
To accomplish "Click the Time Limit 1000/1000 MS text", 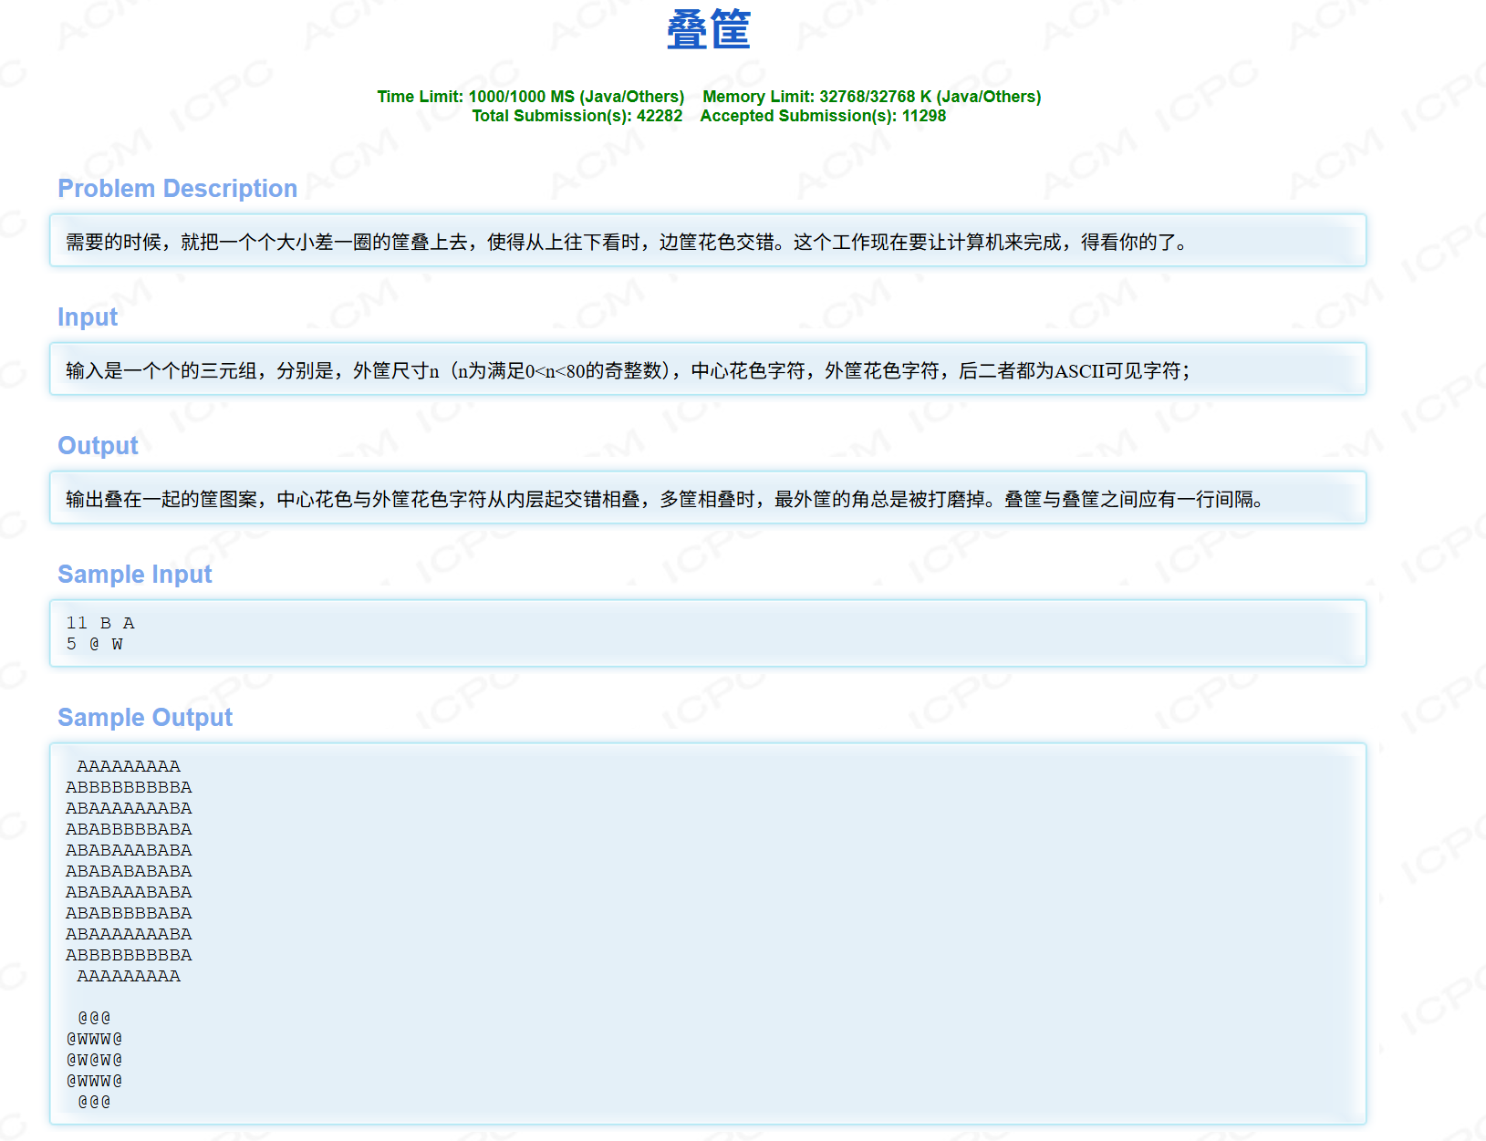I will click(531, 96).
